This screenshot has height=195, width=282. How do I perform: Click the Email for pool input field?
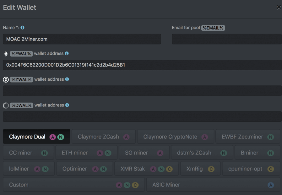[226, 39]
